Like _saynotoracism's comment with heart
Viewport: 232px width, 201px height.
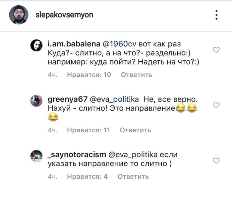(x=216, y=161)
